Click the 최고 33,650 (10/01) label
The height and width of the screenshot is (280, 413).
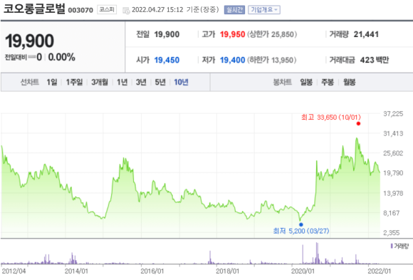(x=331, y=118)
